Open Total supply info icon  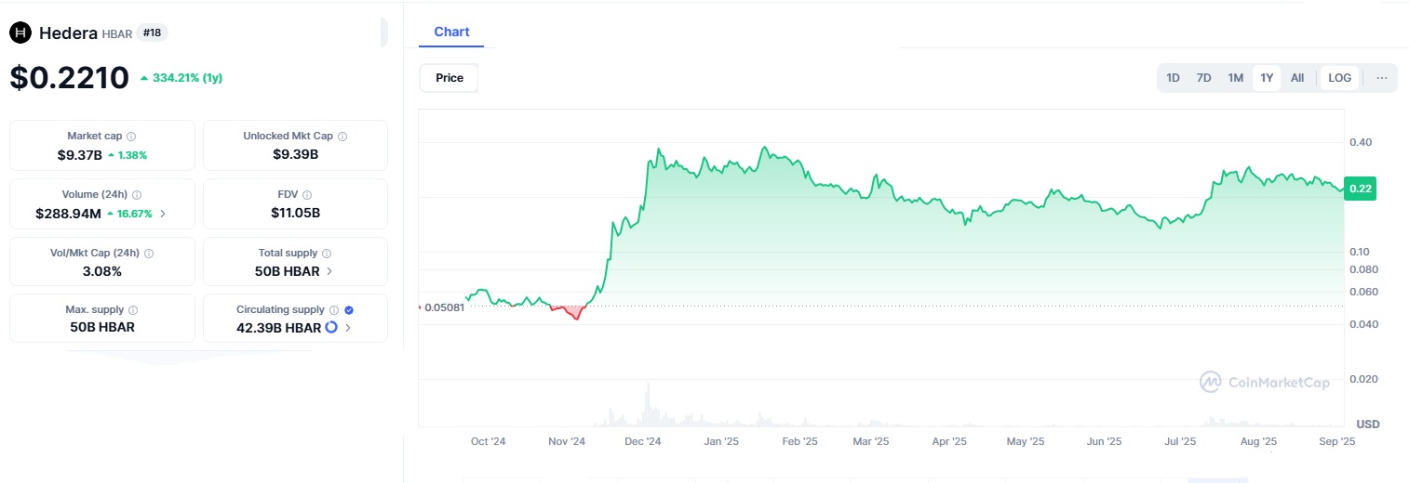point(327,253)
